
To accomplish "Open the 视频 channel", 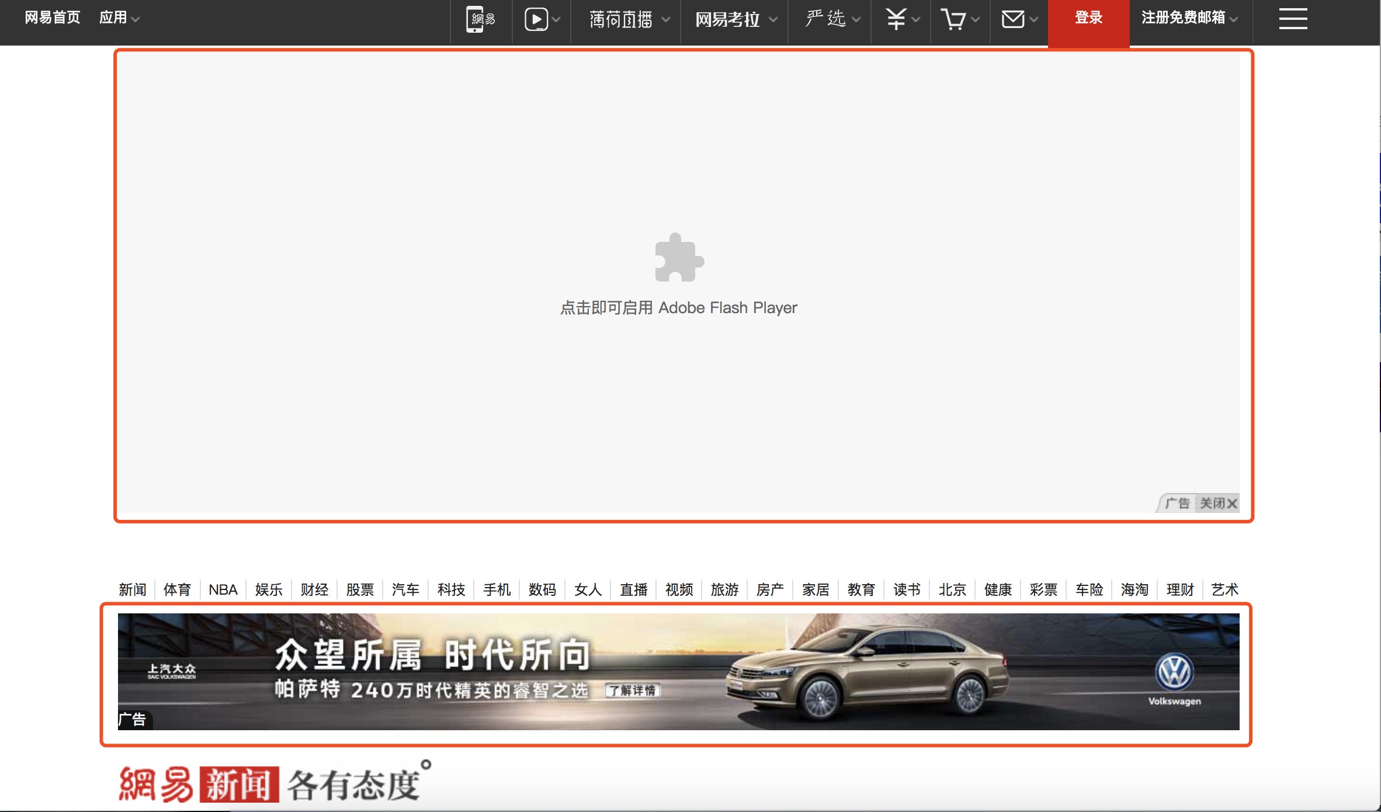I will pos(679,589).
